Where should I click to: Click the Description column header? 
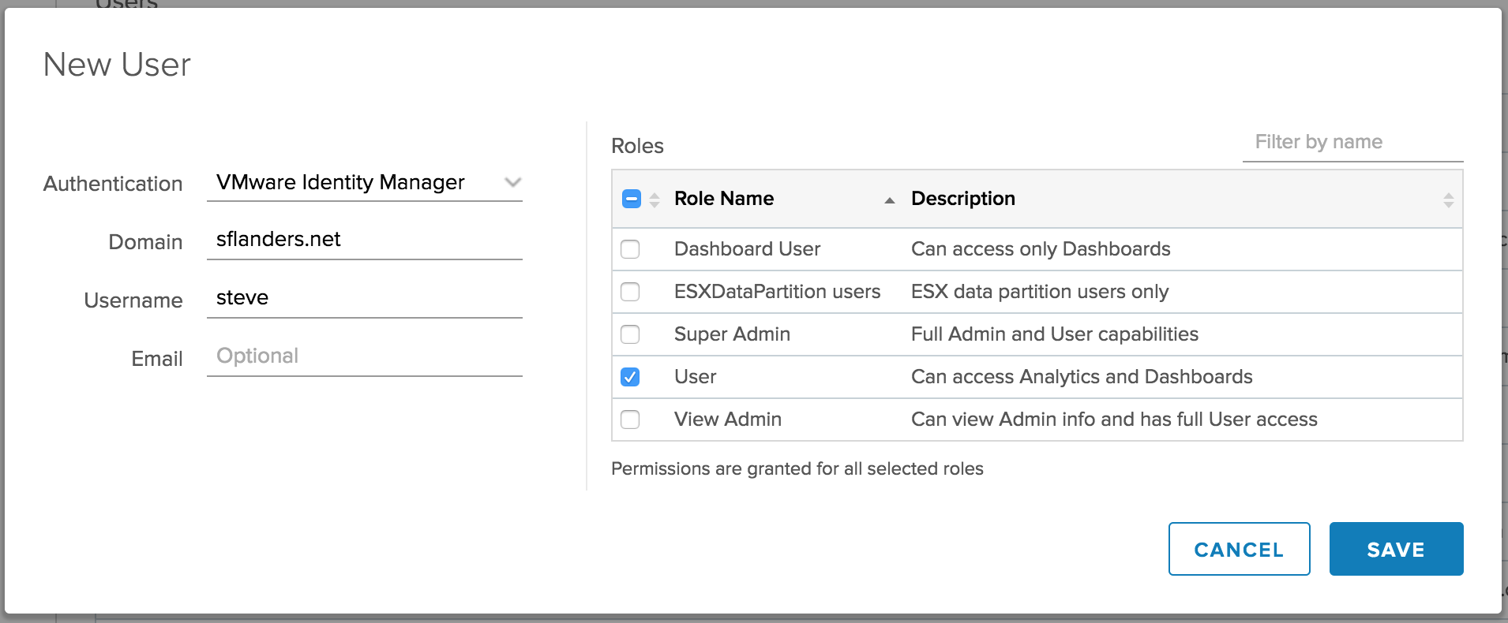pos(962,199)
